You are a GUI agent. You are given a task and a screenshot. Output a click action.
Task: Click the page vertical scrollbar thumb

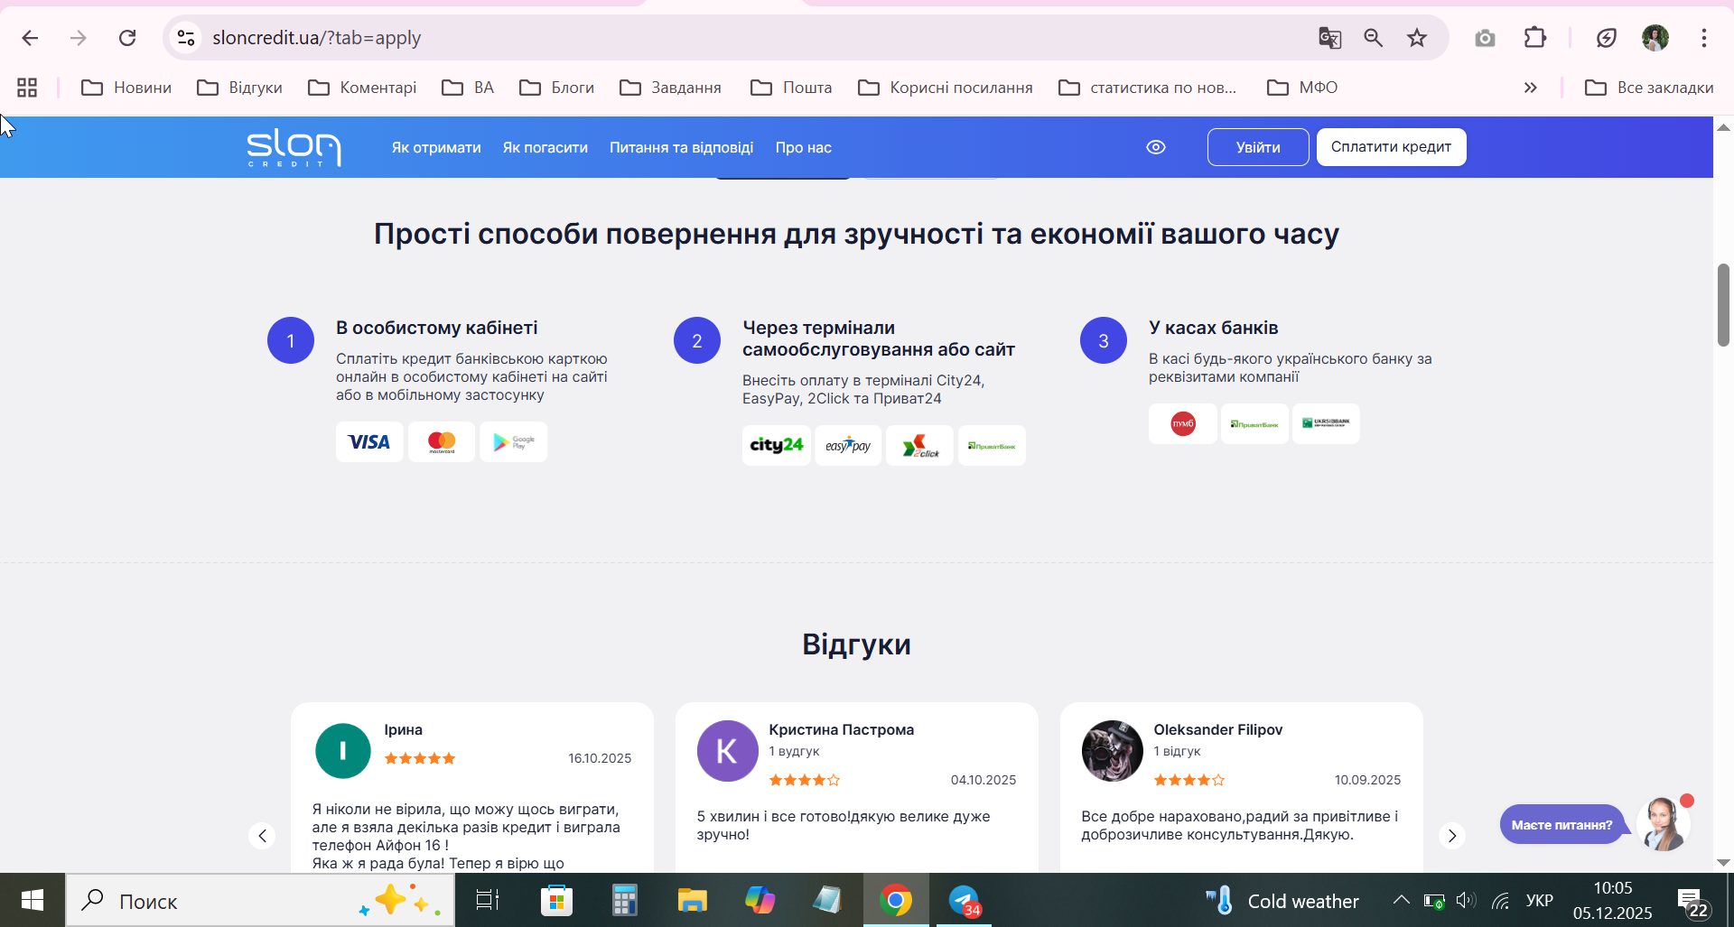pyautogui.click(x=1723, y=304)
